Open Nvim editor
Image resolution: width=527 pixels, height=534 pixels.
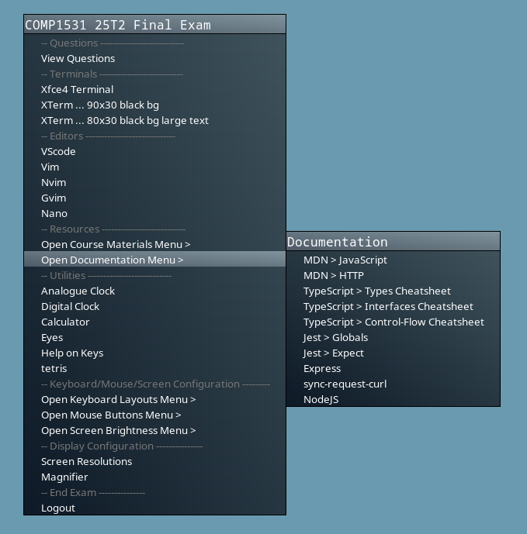[54, 183]
